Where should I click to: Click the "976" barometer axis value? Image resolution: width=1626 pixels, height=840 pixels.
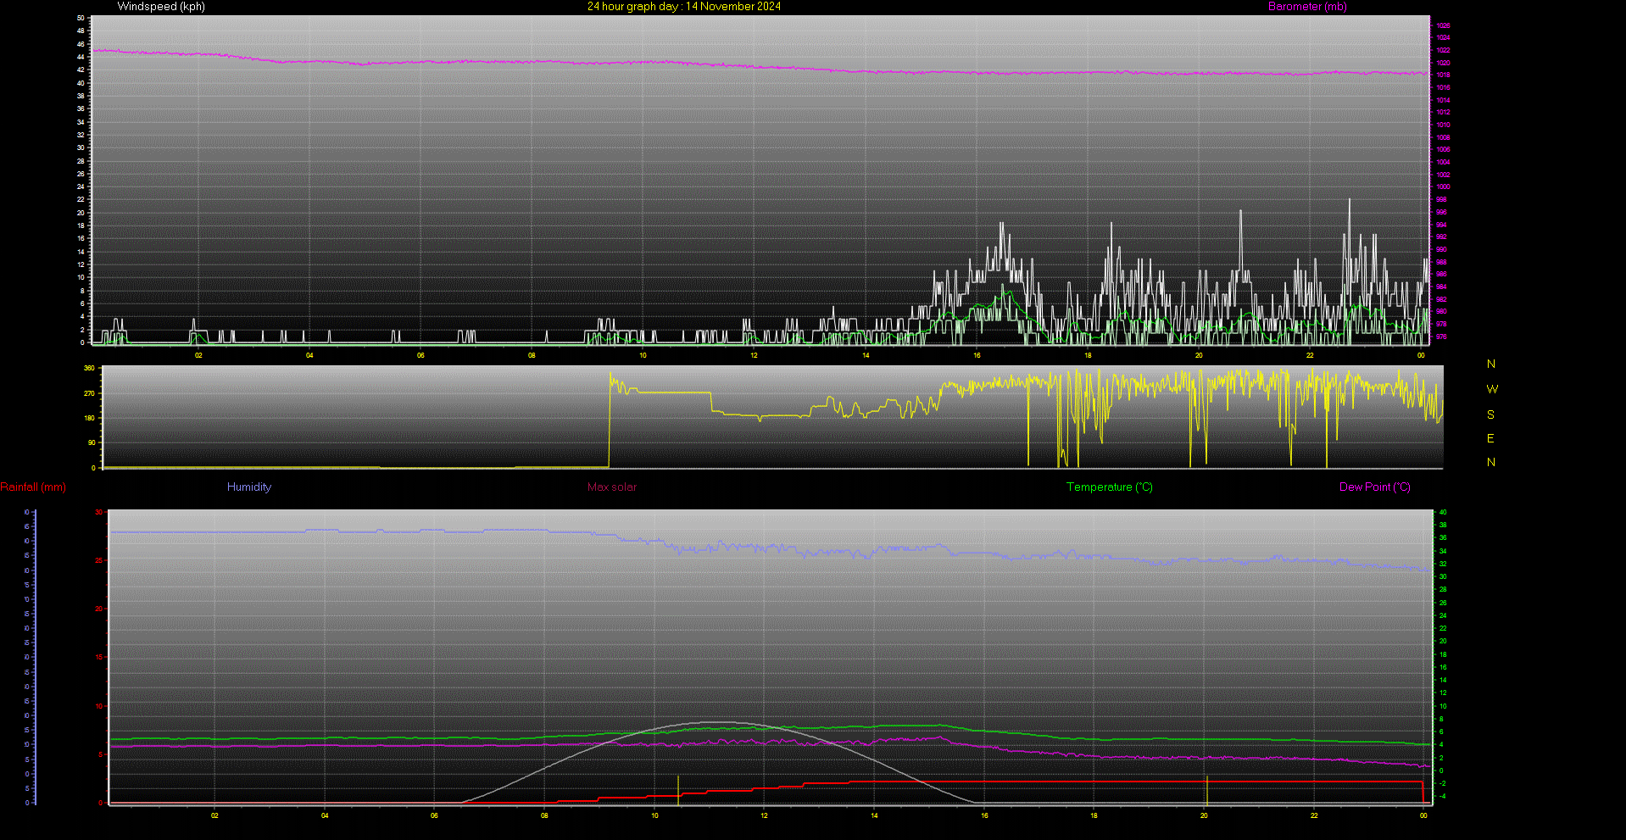click(x=1441, y=337)
